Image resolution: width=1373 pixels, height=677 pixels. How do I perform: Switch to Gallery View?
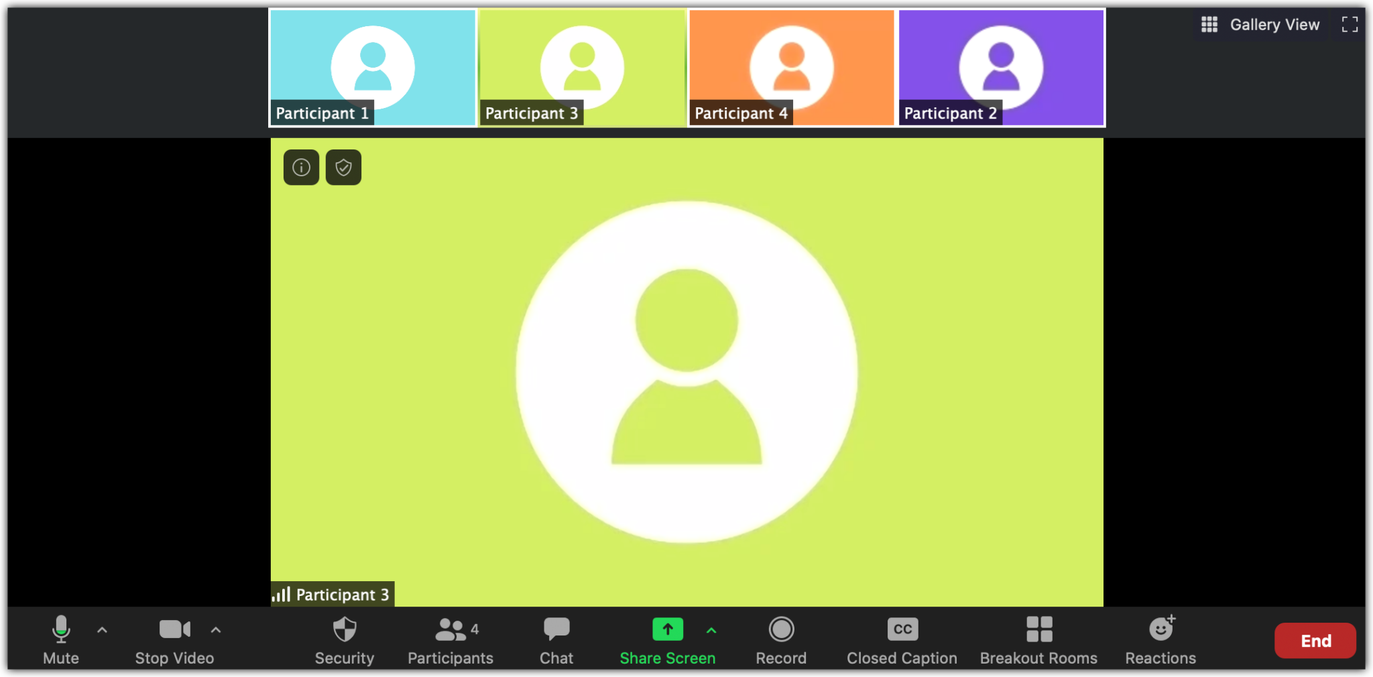tap(1260, 25)
